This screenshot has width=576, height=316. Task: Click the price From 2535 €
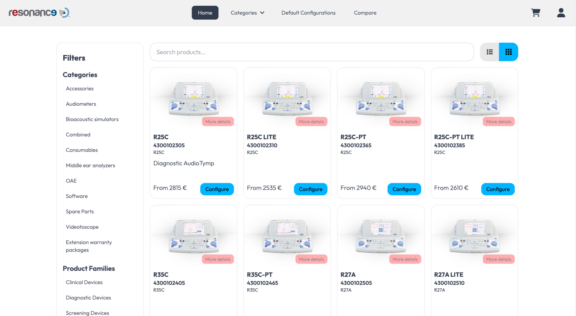tap(264, 188)
